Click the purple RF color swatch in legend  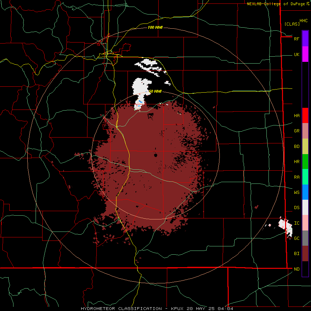(x=305, y=39)
